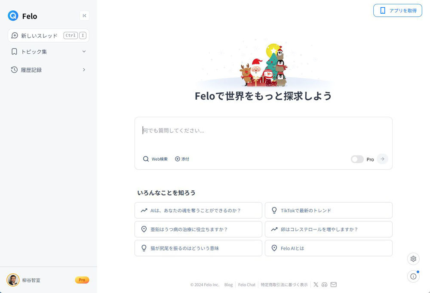Start a new thread with 新しいスレッド
Viewport: 430px width, 293px height.
click(48, 36)
